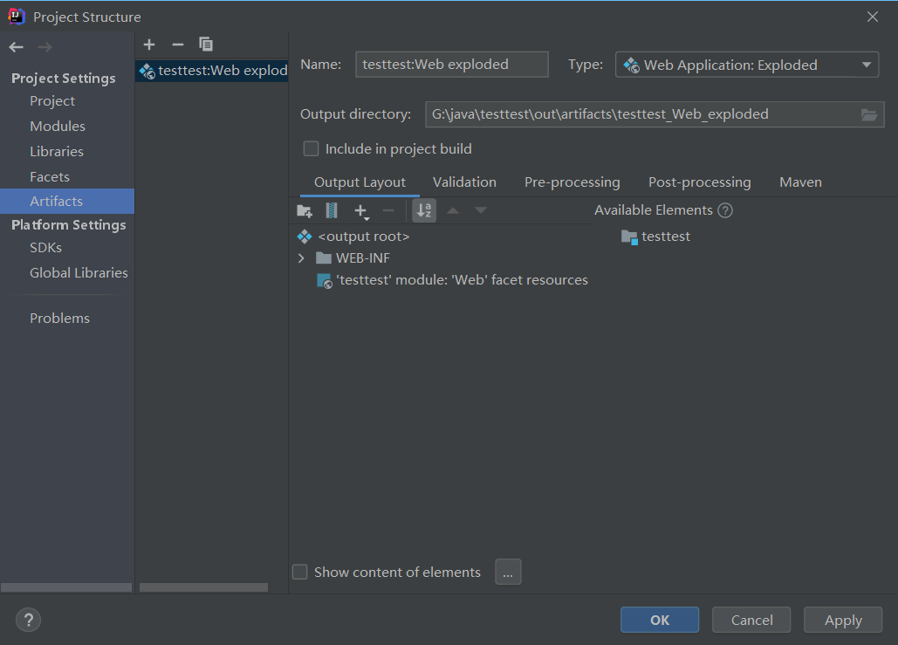Click the remove artifact minus icon

178,45
